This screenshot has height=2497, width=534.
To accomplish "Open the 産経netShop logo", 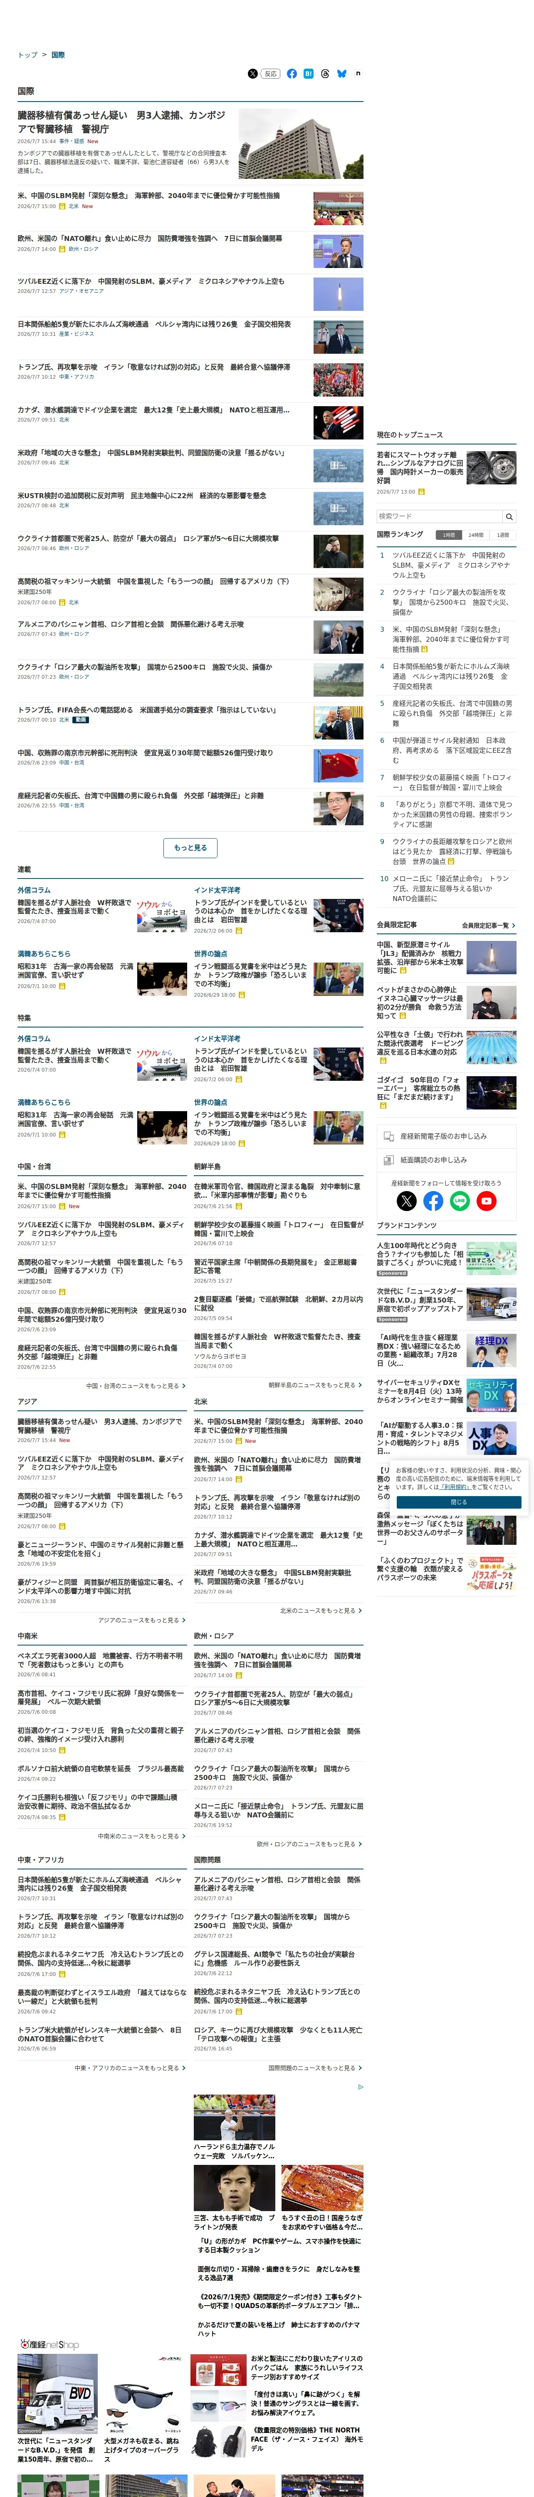I will pyautogui.click(x=49, y=2345).
